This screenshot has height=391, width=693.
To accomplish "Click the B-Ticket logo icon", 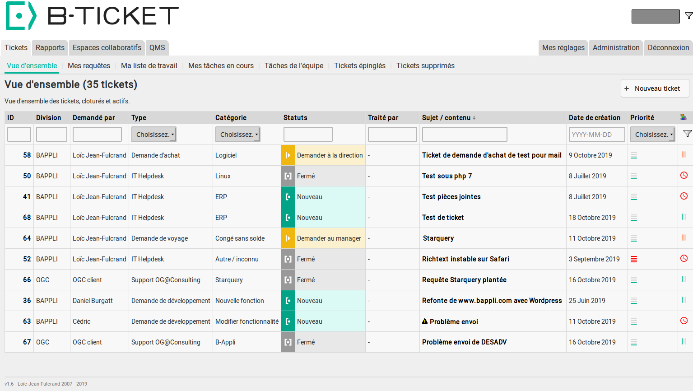I will coord(21,16).
